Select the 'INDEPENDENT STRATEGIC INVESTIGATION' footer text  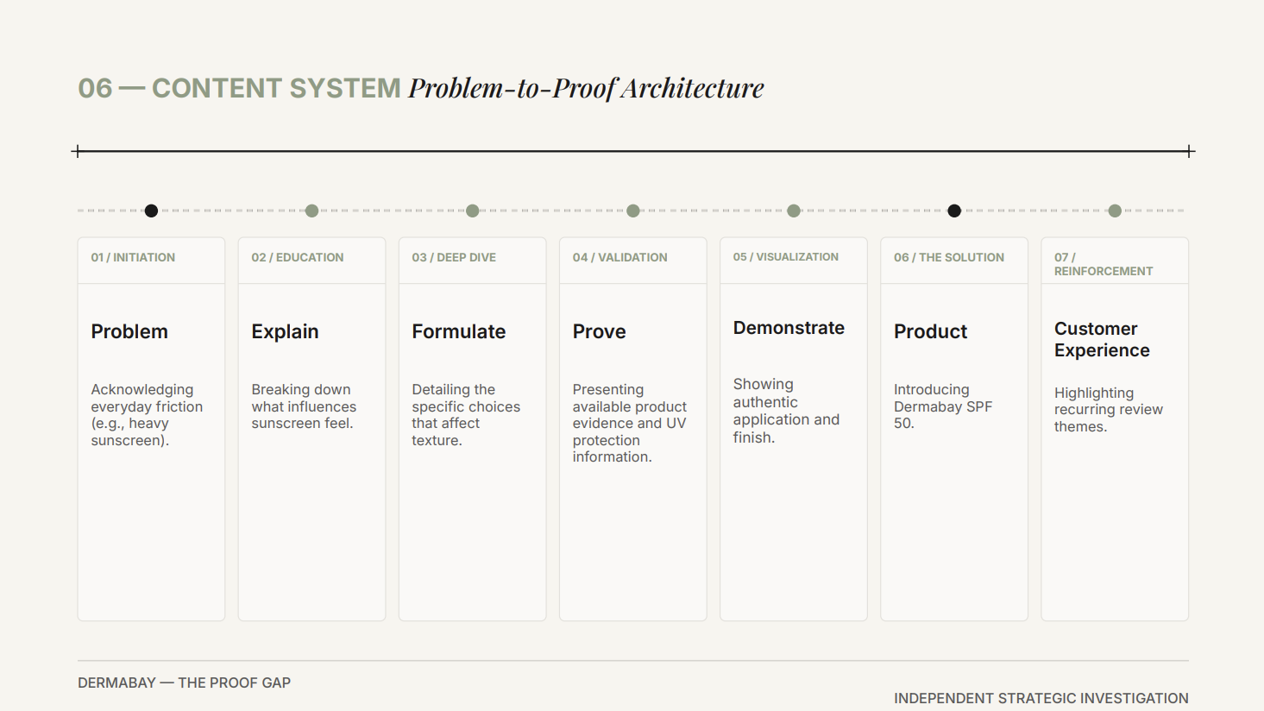pos(1041,698)
